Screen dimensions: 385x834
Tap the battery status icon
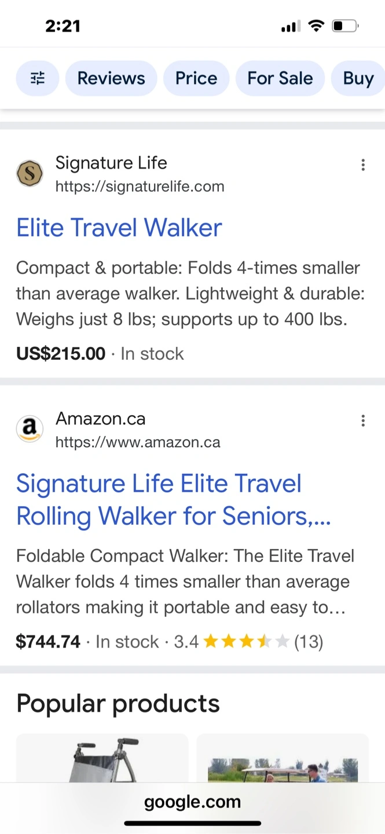point(345,26)
